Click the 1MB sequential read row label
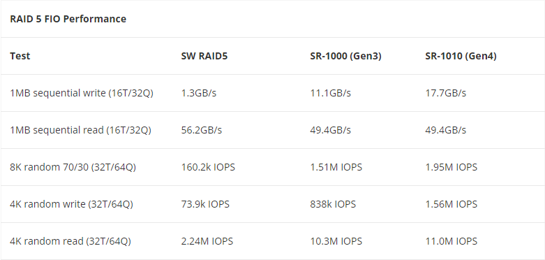 tap(80, 130)
